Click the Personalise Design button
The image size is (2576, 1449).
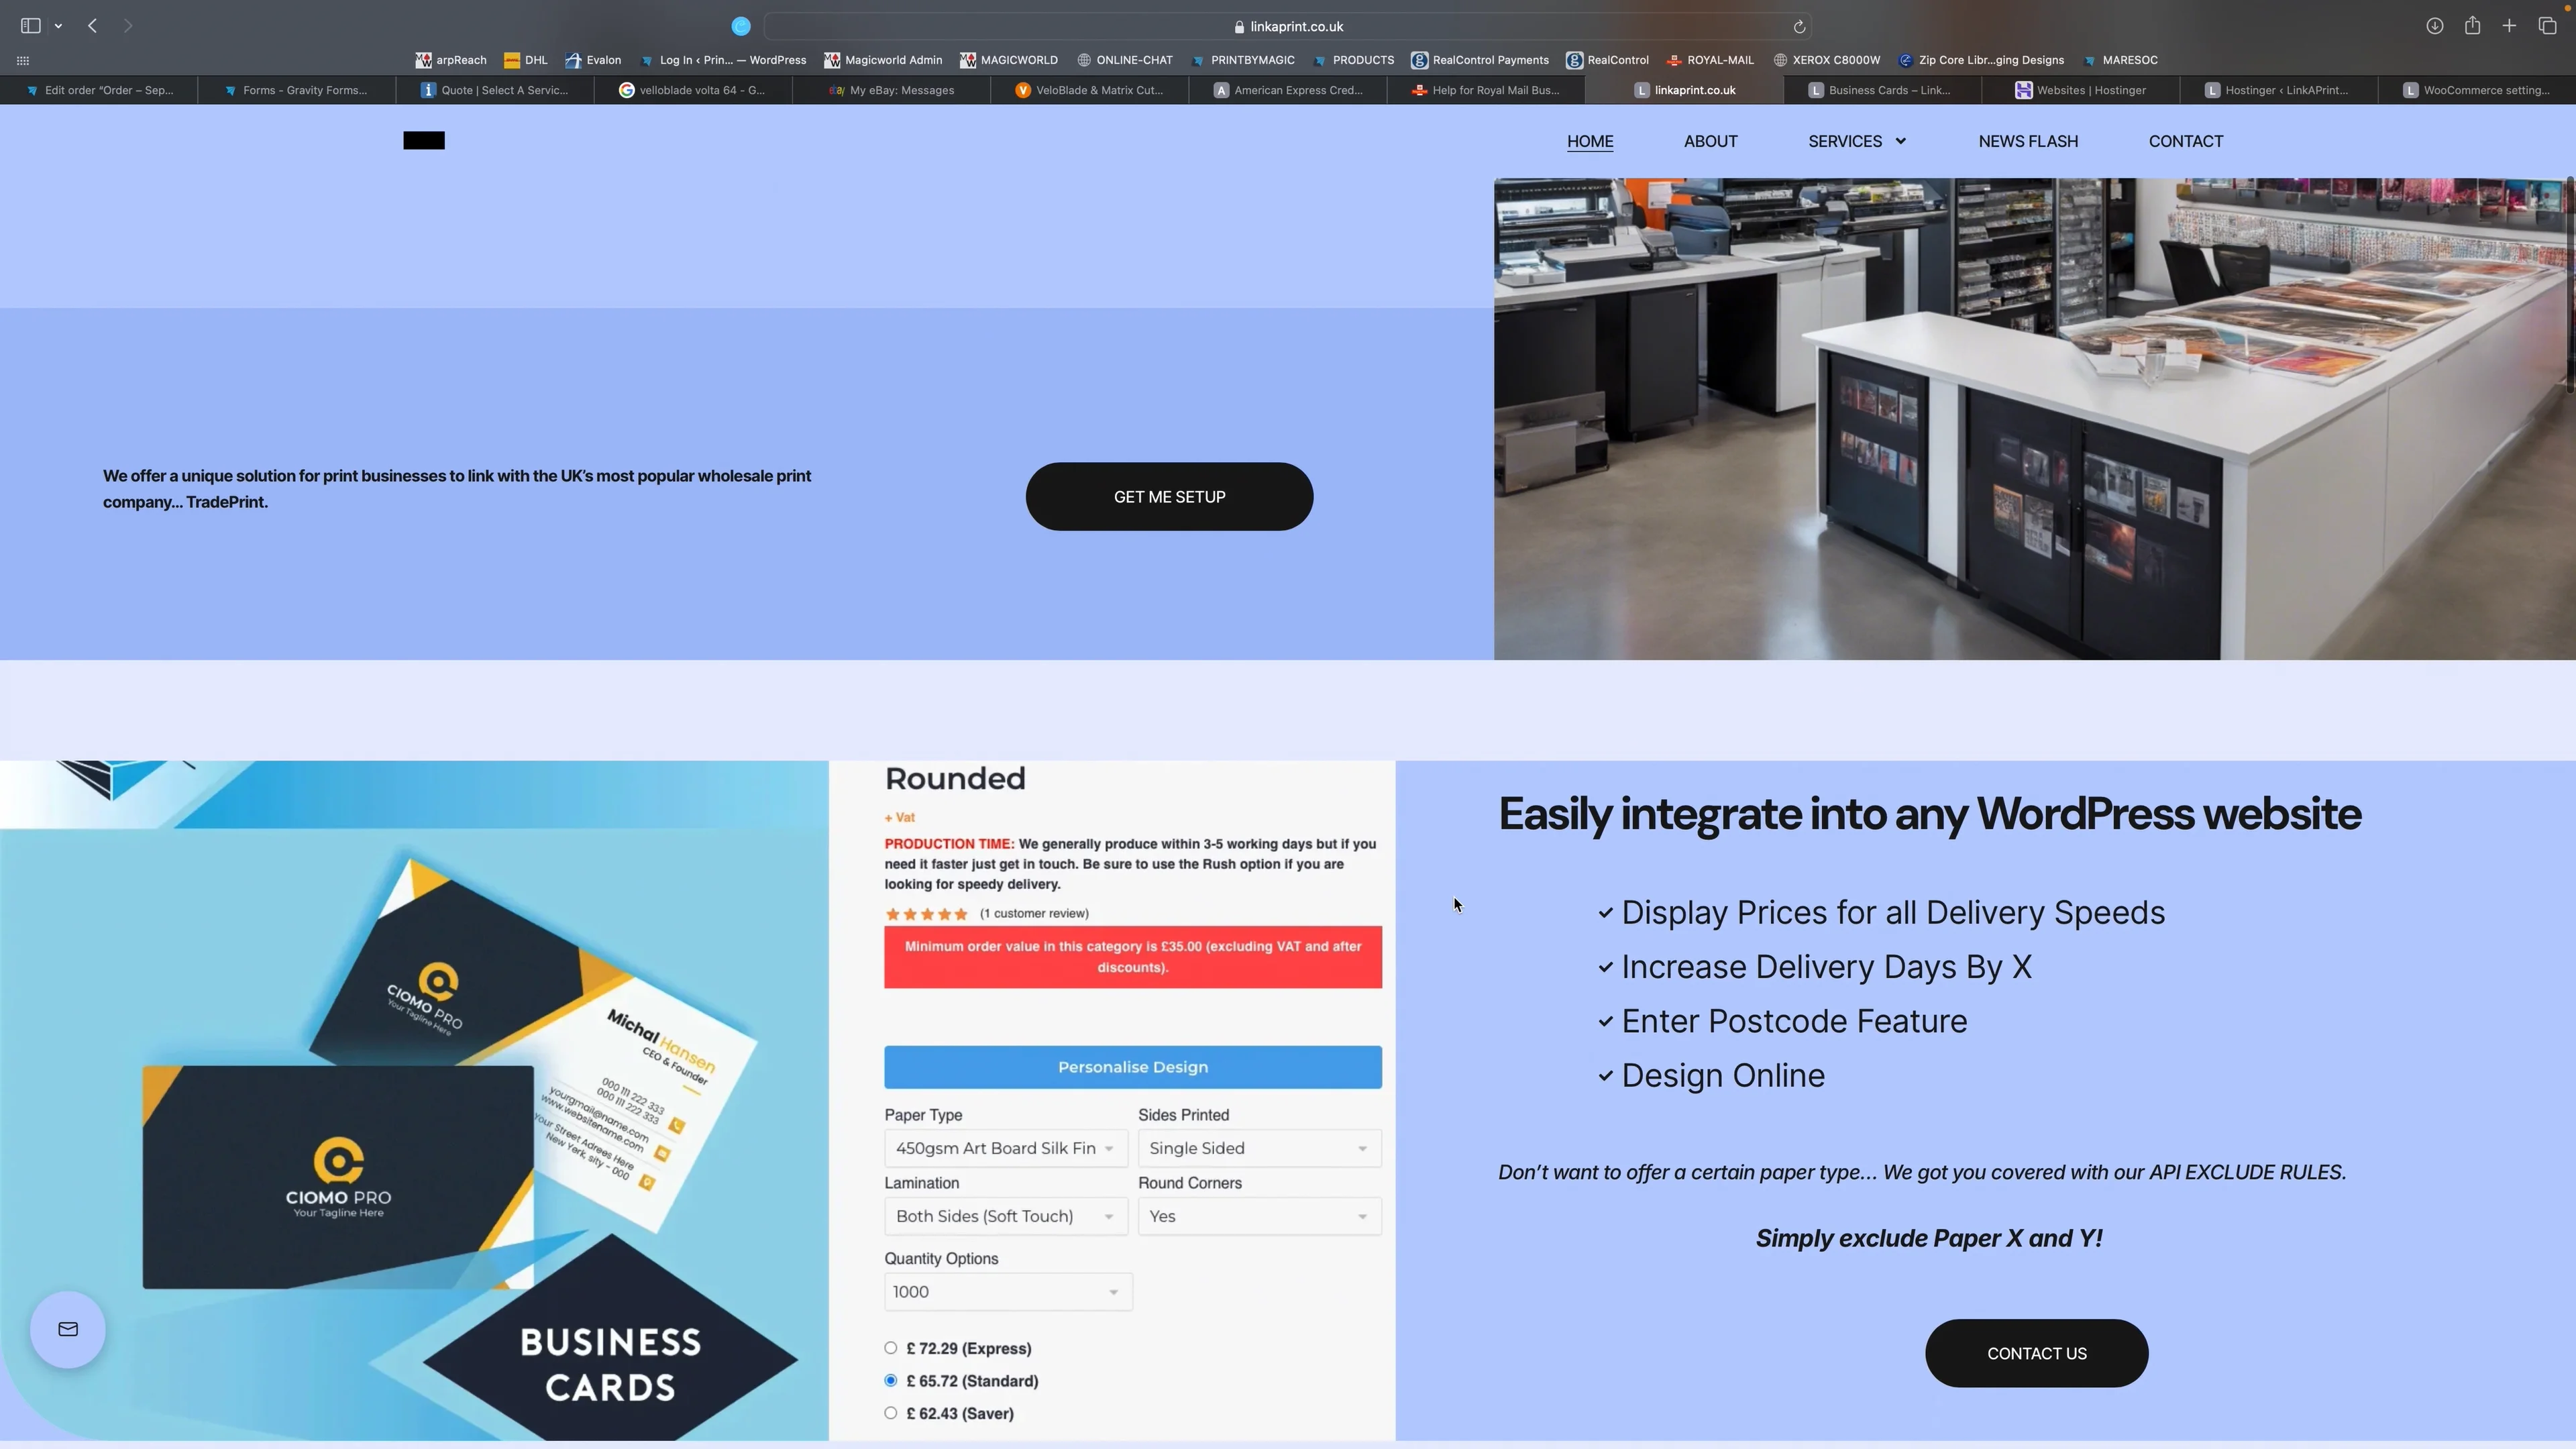1132,1067
